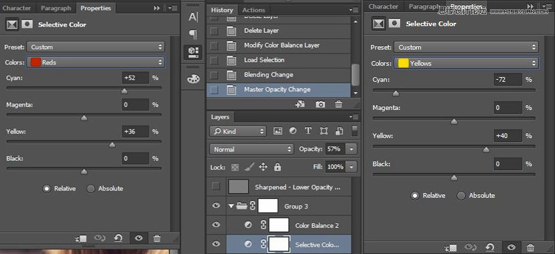Viewport: 555px width, 254px height.
Task: Collapse the Group 3 folder
Action: pos(231,206)
